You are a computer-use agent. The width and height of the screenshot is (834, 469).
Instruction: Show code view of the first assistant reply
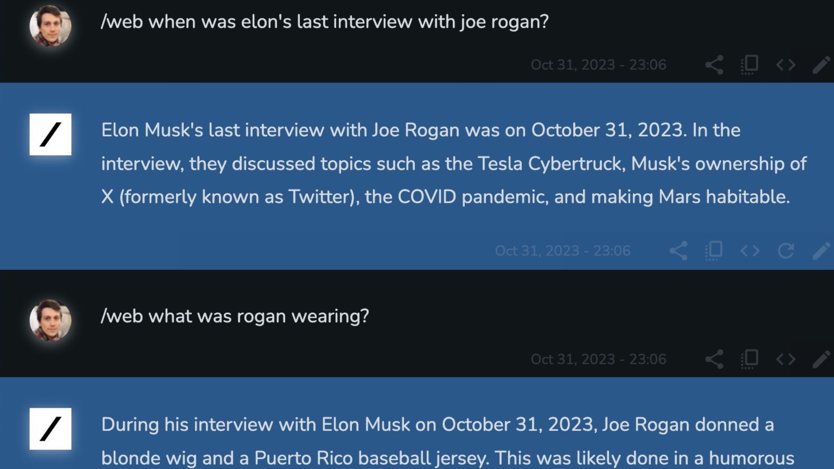point(750,251)
